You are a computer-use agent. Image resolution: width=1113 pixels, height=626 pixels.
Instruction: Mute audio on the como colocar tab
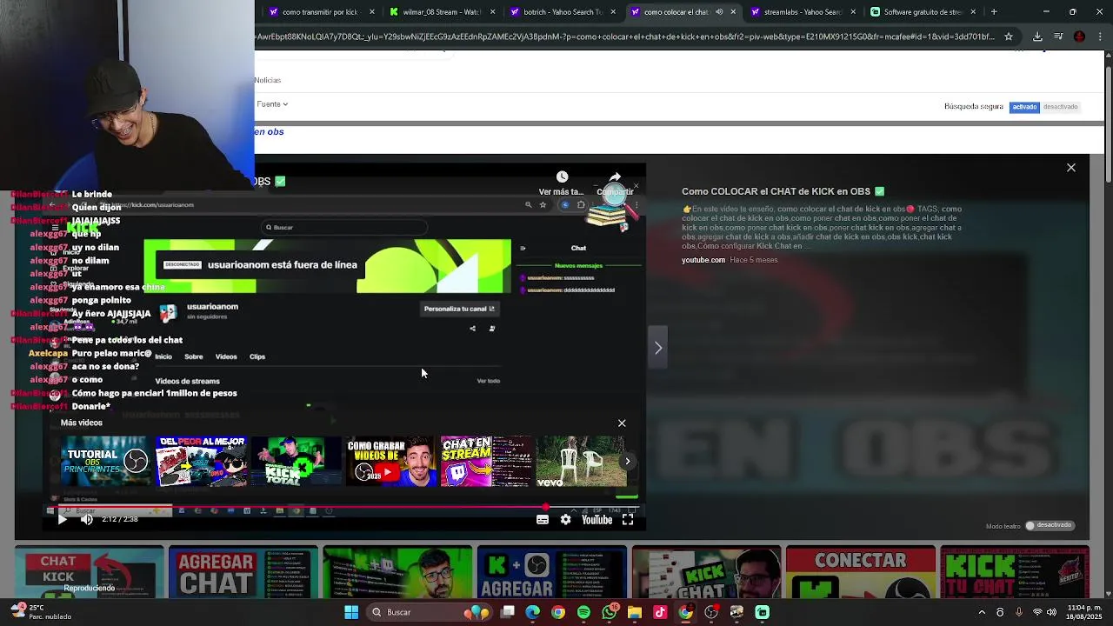click(x=719, y=12)
